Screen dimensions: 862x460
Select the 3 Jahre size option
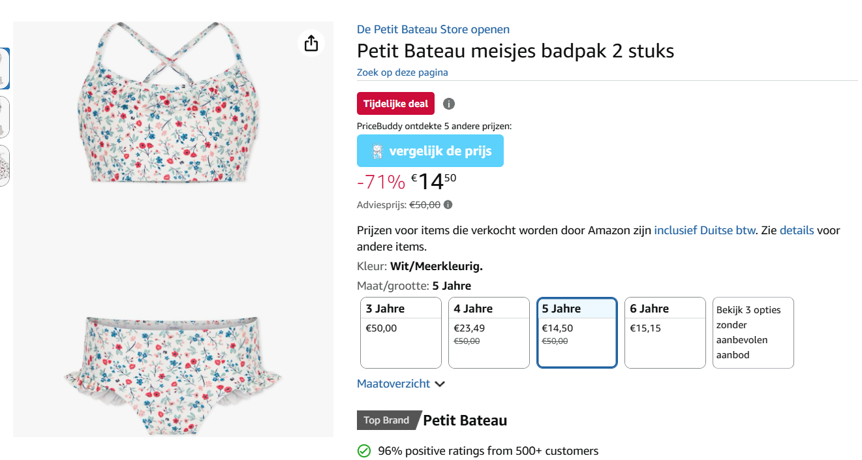401,332
